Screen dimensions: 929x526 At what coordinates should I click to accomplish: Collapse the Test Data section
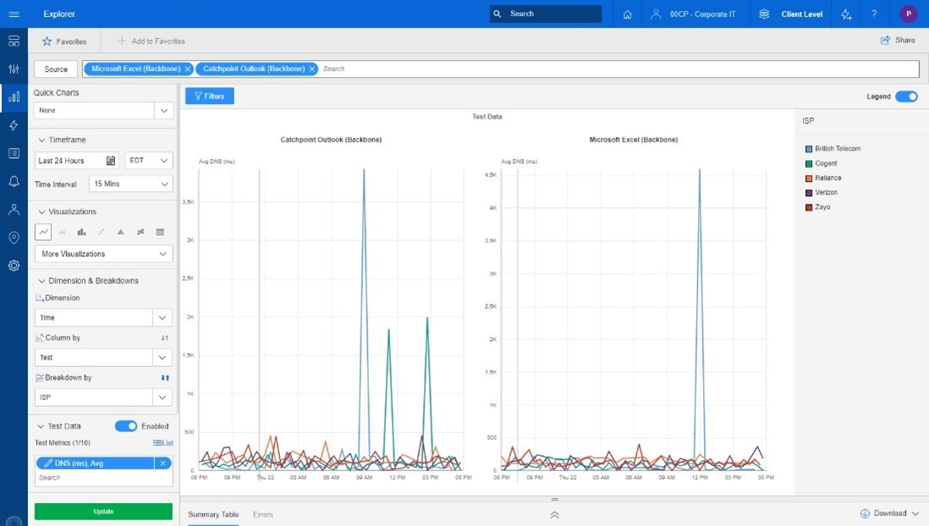[x=41, y=426]
